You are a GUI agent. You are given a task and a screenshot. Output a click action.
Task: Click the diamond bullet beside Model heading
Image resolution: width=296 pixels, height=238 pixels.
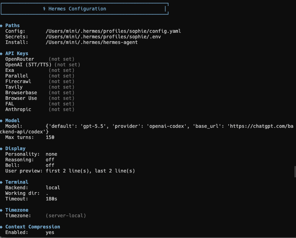(x=1, y=121)
